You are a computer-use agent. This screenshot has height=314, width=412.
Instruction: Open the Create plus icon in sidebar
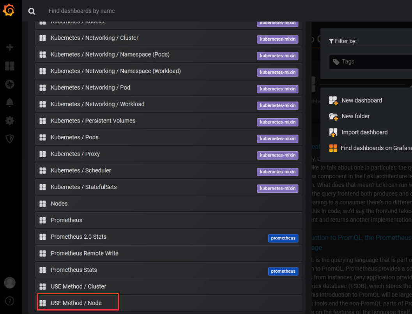(x=10, y=47)
